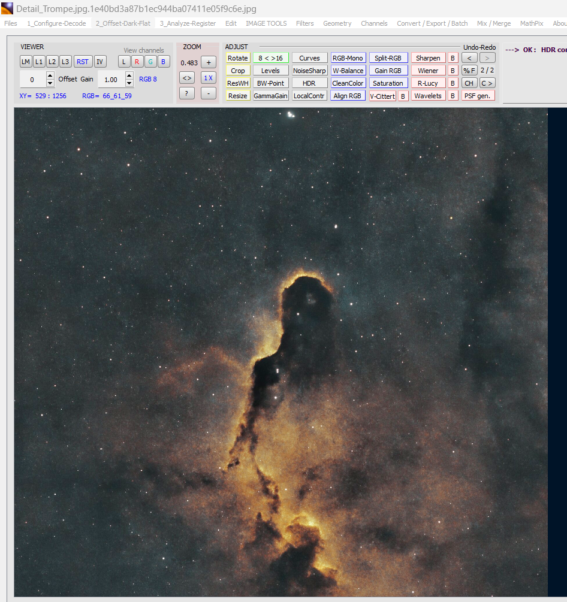Toggle the IV inverse view button

[100, 62]
